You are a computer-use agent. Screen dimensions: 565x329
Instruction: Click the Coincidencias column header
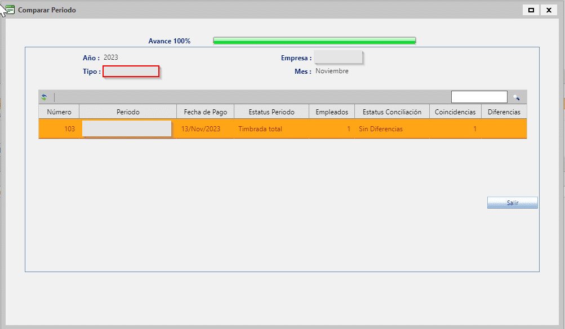(x=455, y=112)
